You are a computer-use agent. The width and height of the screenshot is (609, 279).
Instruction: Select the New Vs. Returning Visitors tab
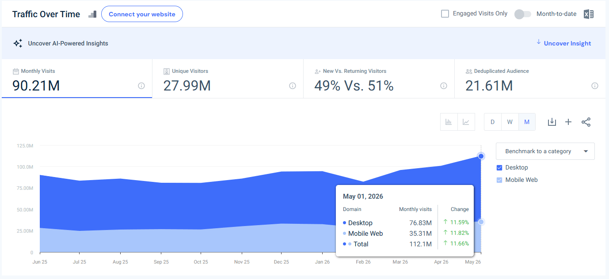point(379,79)
